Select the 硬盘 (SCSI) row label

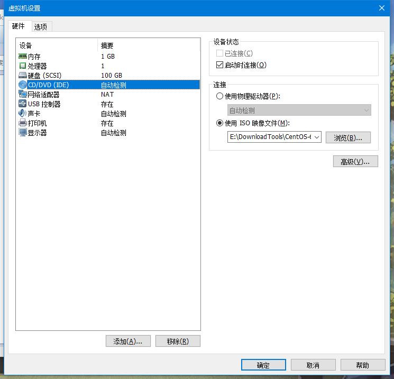click(45, 76)
